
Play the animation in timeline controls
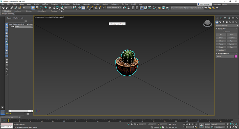[190, 124]
